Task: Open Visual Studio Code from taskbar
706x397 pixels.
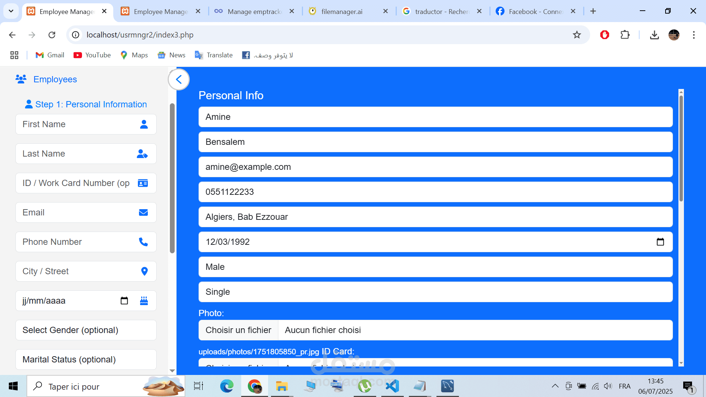Action: coord(392,386)
